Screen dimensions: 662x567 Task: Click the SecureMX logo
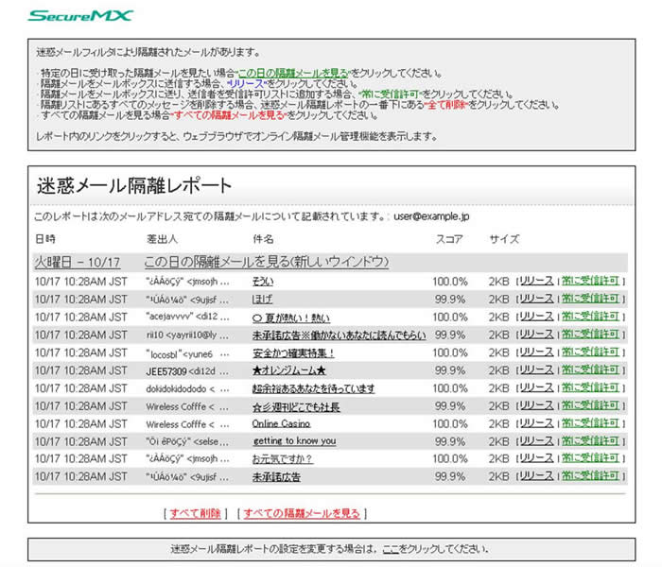(81, 15)
